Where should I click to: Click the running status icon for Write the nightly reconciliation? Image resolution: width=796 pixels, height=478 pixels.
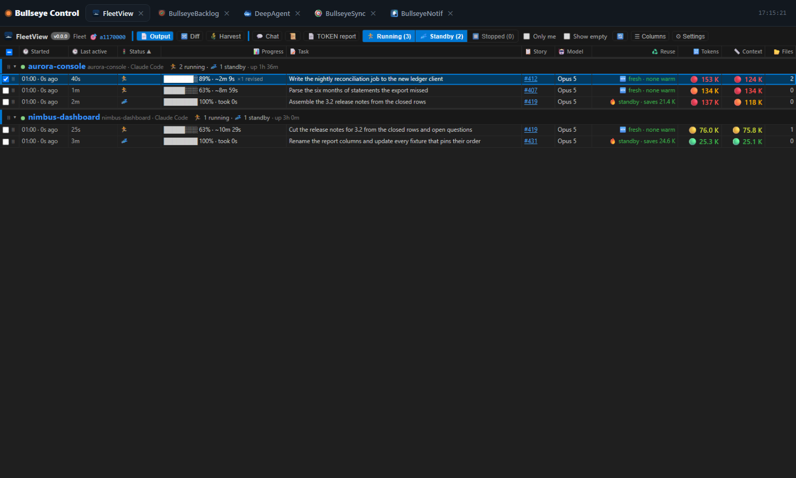(x=124, y=79)
